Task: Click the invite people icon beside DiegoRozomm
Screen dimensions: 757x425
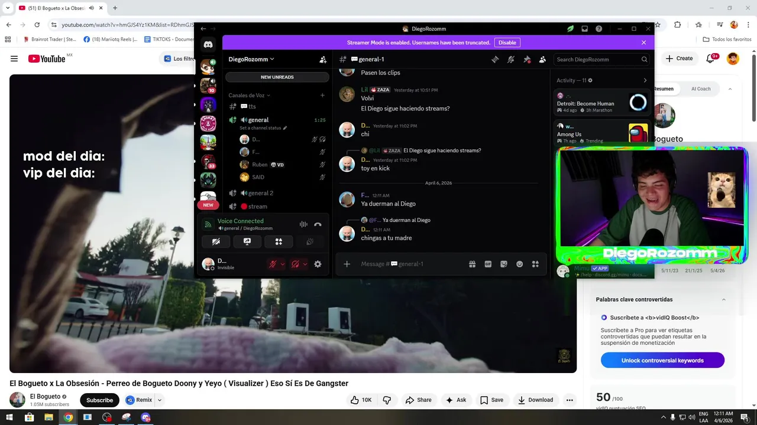Action: tap(323, 60)
